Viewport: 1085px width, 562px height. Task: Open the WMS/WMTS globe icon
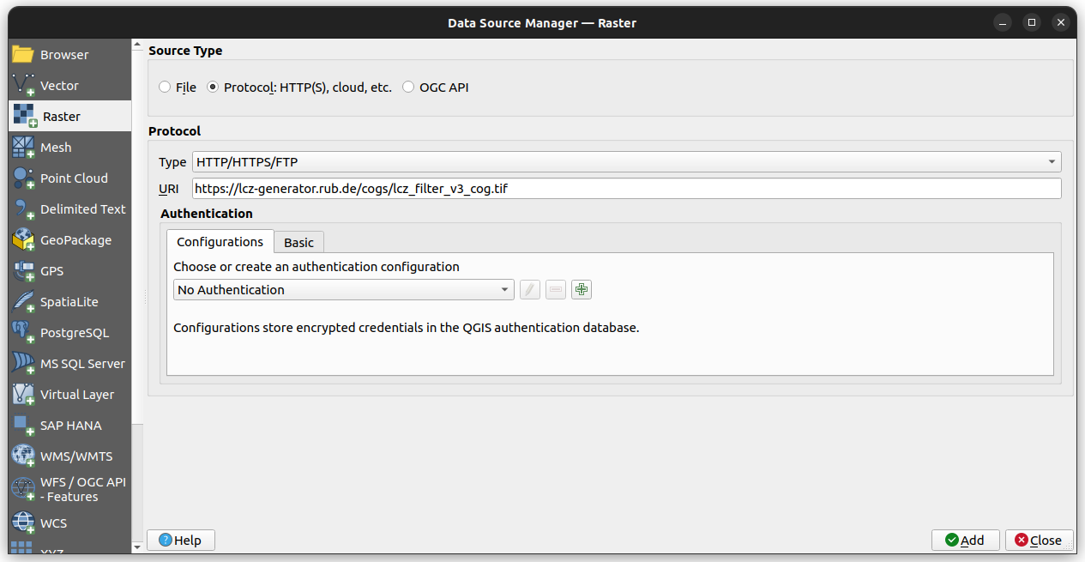[x=23, y=456]
